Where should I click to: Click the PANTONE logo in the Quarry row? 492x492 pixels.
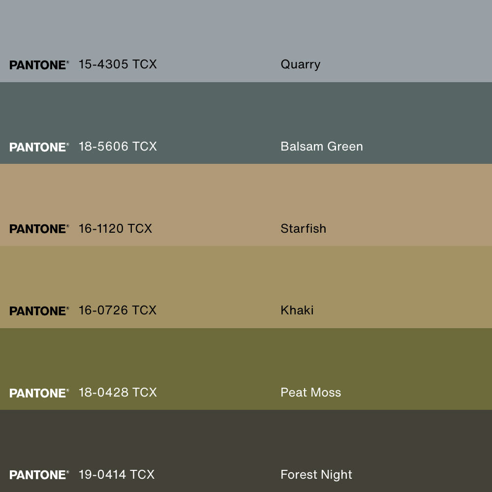[39, 65]
